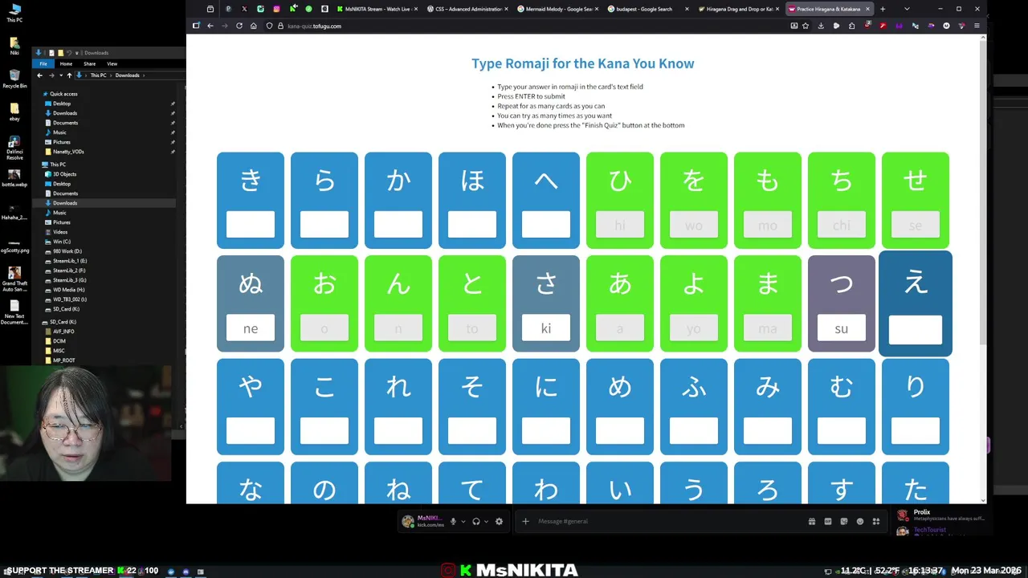Add attachment with Discord plus button
The width and height of the screenshot is (1028, 578).
point(525,521)
